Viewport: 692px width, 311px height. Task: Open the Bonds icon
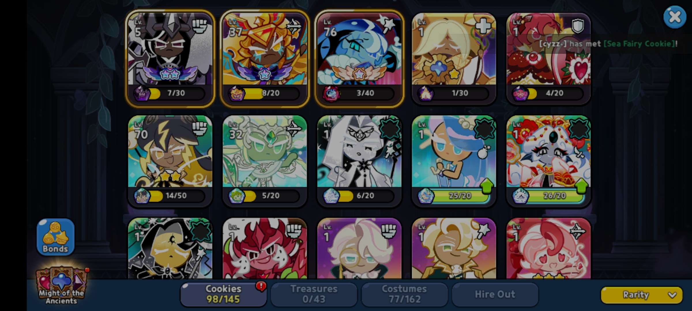[x=55, y=237]
